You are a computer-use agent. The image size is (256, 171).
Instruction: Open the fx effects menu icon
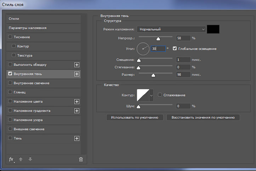(11, 159)
